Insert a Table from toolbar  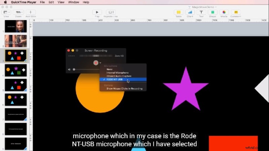[x=179, y=12]
